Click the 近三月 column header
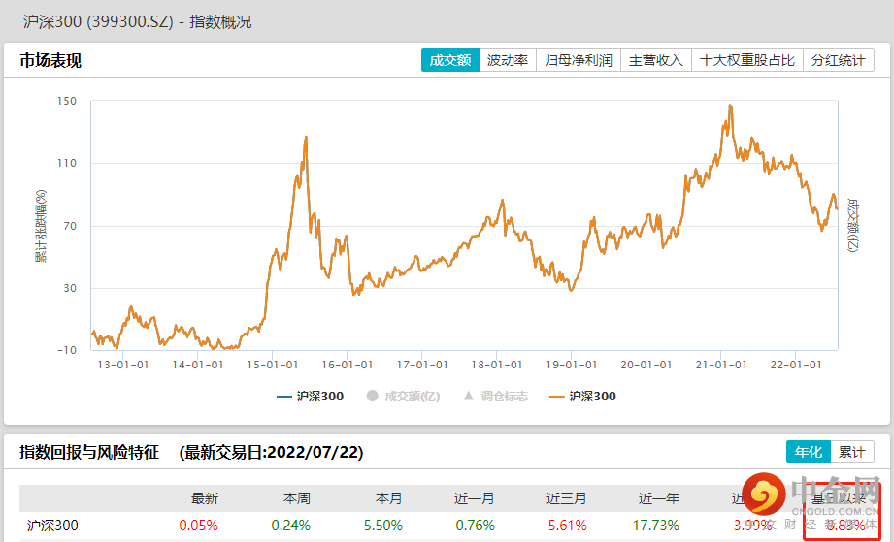894x542 pixels. pos(567,498)
